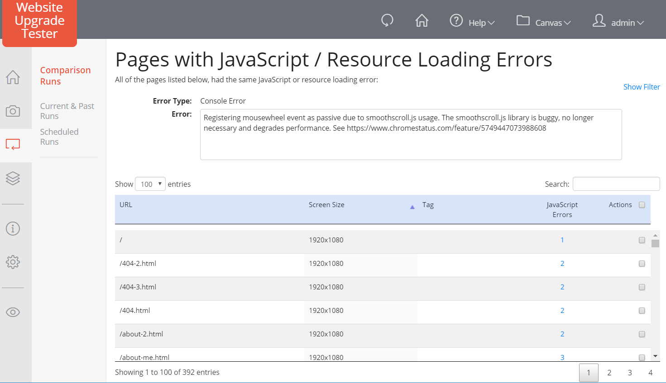Expand the admin account dropdown
The image size is (666, 383).
point(628,23)
